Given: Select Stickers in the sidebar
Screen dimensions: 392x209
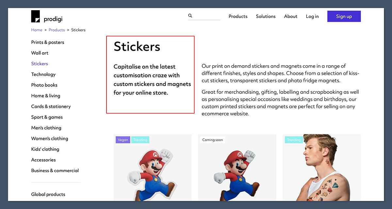Looking at the screenshot, I should [40, 64].
